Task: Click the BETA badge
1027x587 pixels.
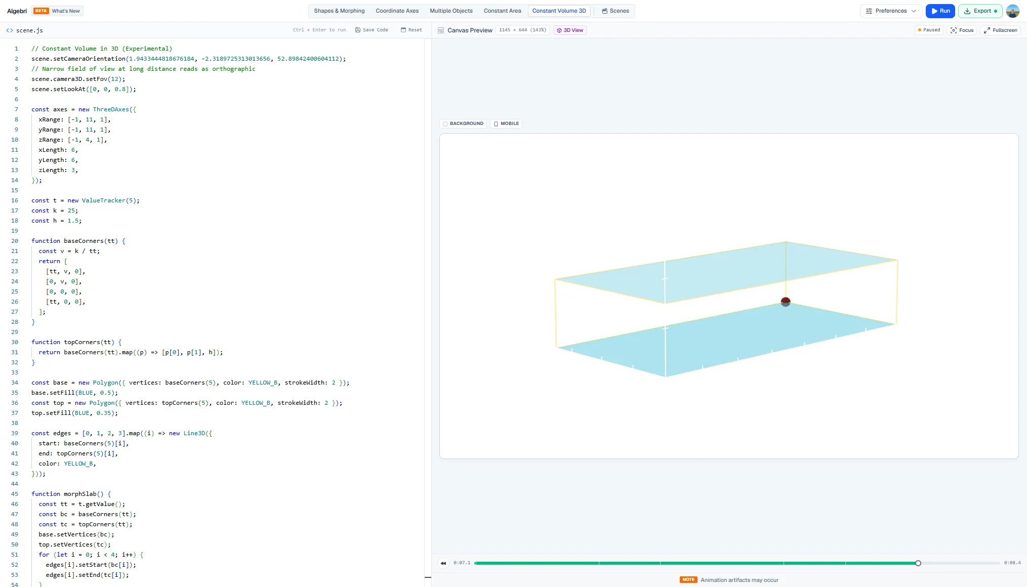Action: (x=41, y=11)
